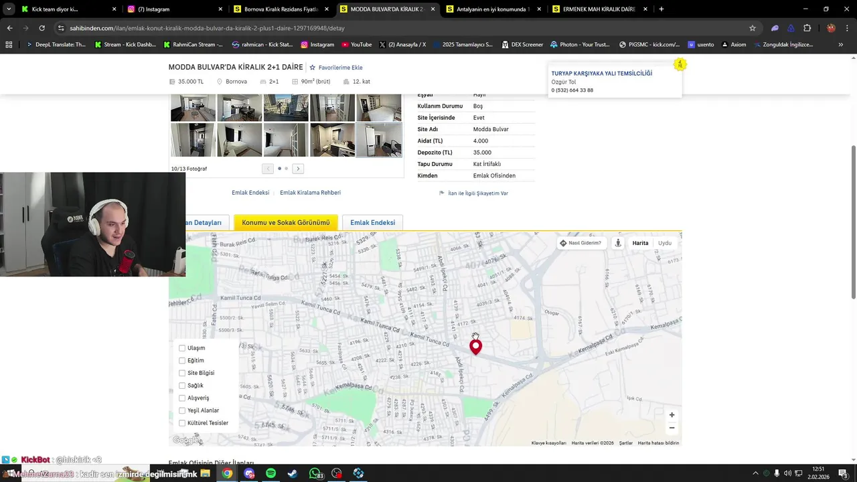Screen dimensions: 857x482
Task: Reload the current sahibinden page
Action: click(x=42, y=28)
